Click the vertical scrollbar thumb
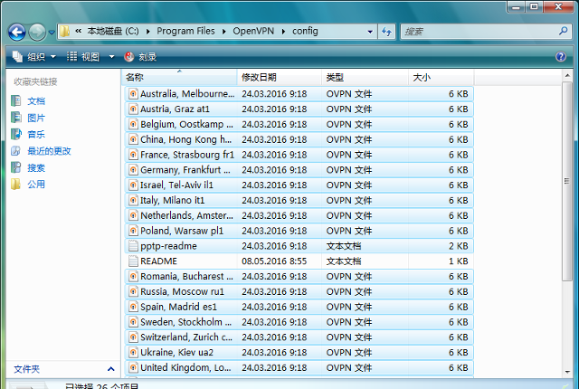Image resolution: width=579 pixels, height=389 pixels. coord(567,181)
